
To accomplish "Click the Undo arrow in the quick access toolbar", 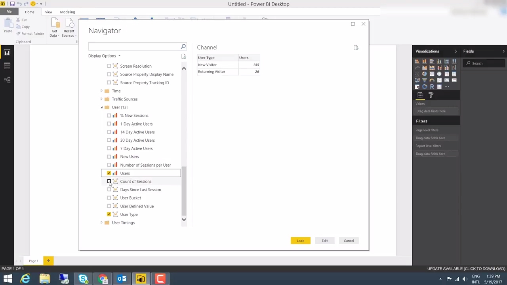I will coord(19,4).
